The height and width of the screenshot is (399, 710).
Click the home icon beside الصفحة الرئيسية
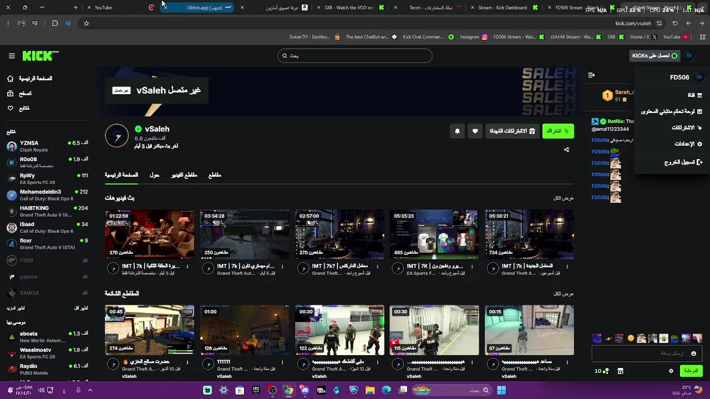(x=11, y=79)
